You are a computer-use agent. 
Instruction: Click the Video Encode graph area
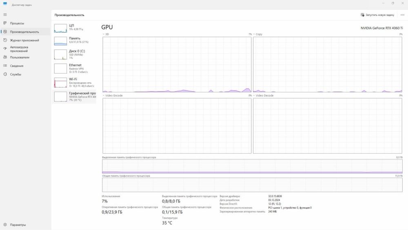(177, 126)
